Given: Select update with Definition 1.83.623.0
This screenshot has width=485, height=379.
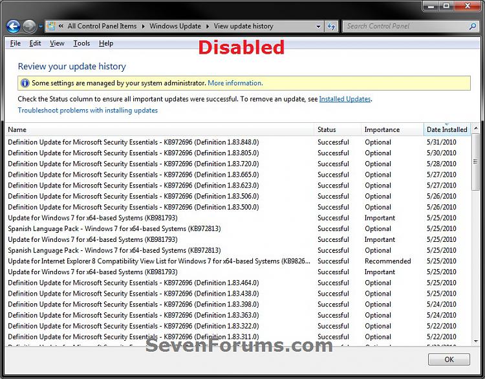Looking at the screenshot, I should tap(238, 186).
